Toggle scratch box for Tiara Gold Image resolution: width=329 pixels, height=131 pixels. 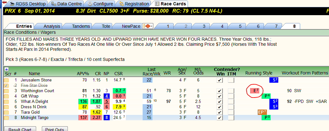coord(7,112)
